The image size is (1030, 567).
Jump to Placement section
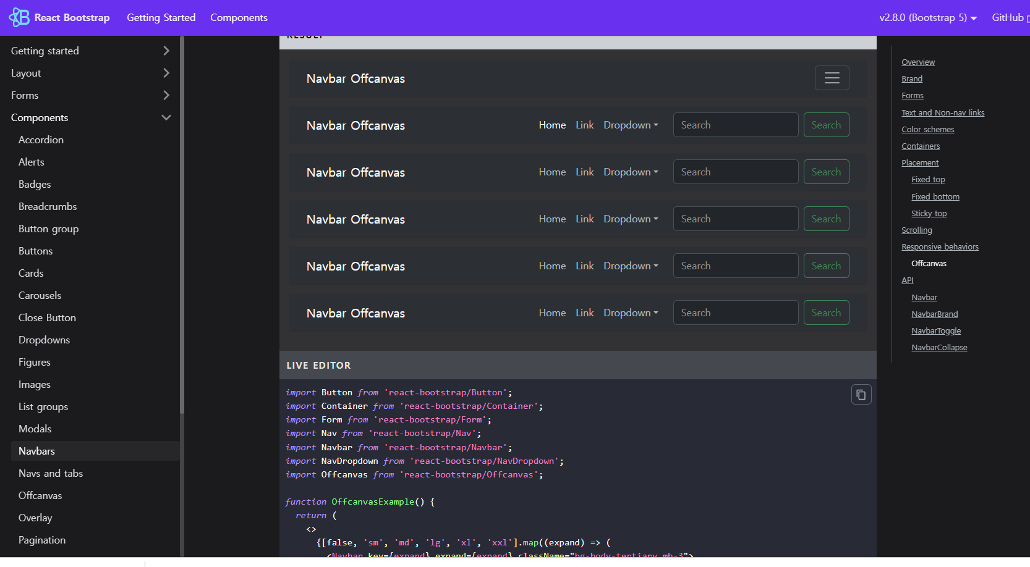tap(920, 162)
